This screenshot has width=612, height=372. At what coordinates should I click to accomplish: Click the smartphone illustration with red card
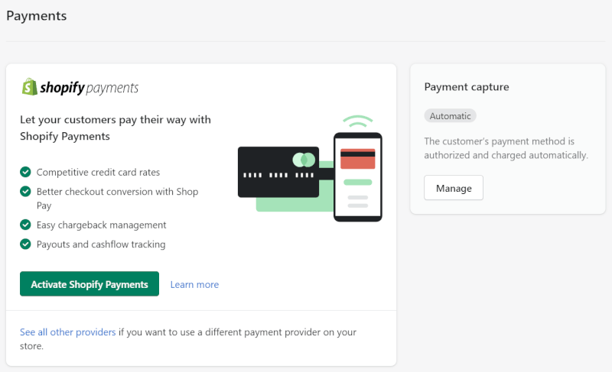[x=357, y=177]
